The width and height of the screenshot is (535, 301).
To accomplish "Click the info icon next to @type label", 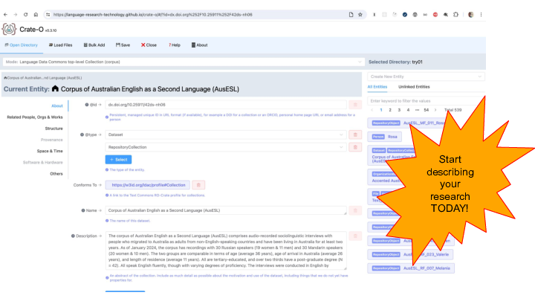I will [x=82, y=135].
